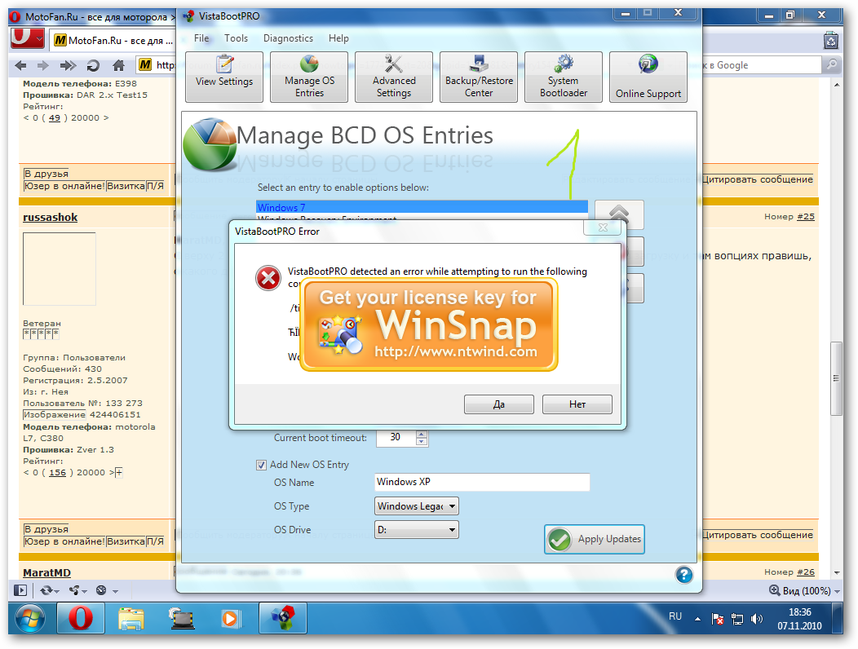Open the russashok profile link

point(51,217)
